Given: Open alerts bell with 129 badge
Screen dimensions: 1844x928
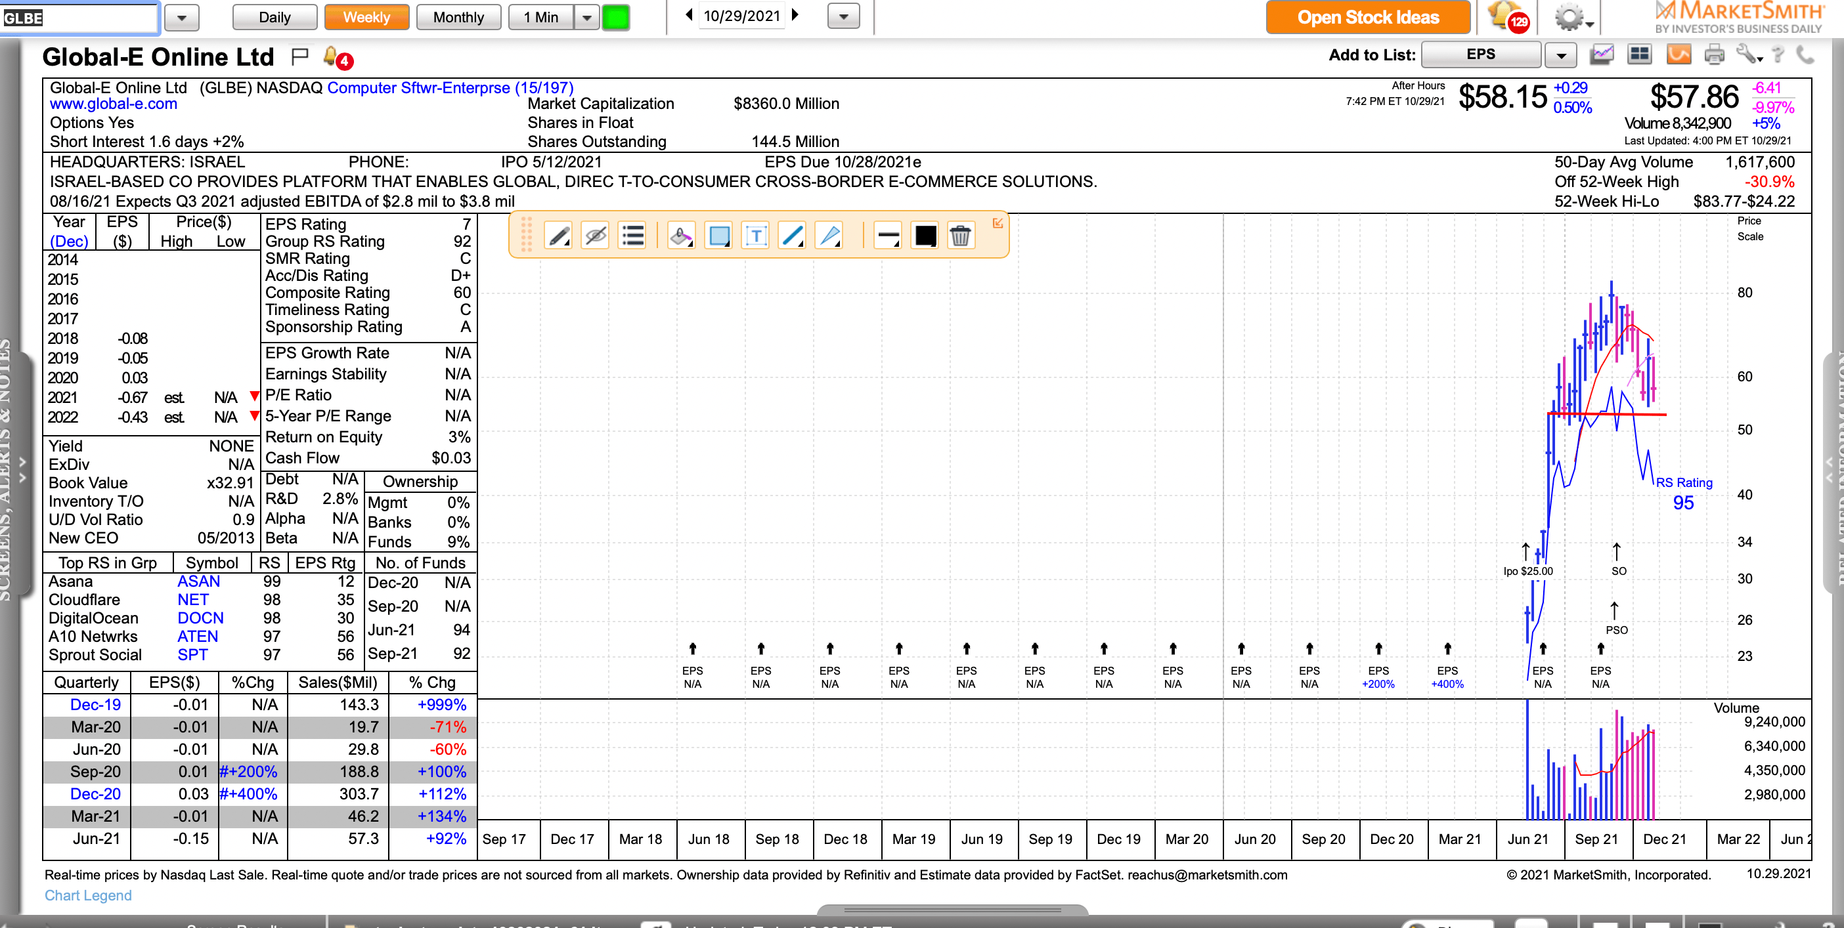Looking at the screenshot, I should [x=1508, y=17].
